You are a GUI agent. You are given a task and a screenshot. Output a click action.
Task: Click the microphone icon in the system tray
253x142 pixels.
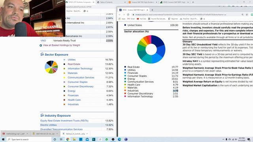(227, 139)
